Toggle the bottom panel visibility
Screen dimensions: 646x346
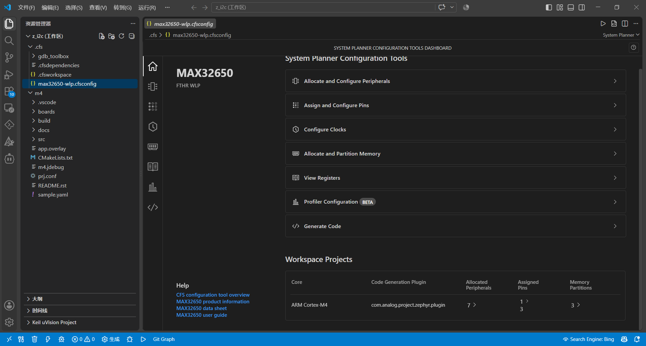571,7
